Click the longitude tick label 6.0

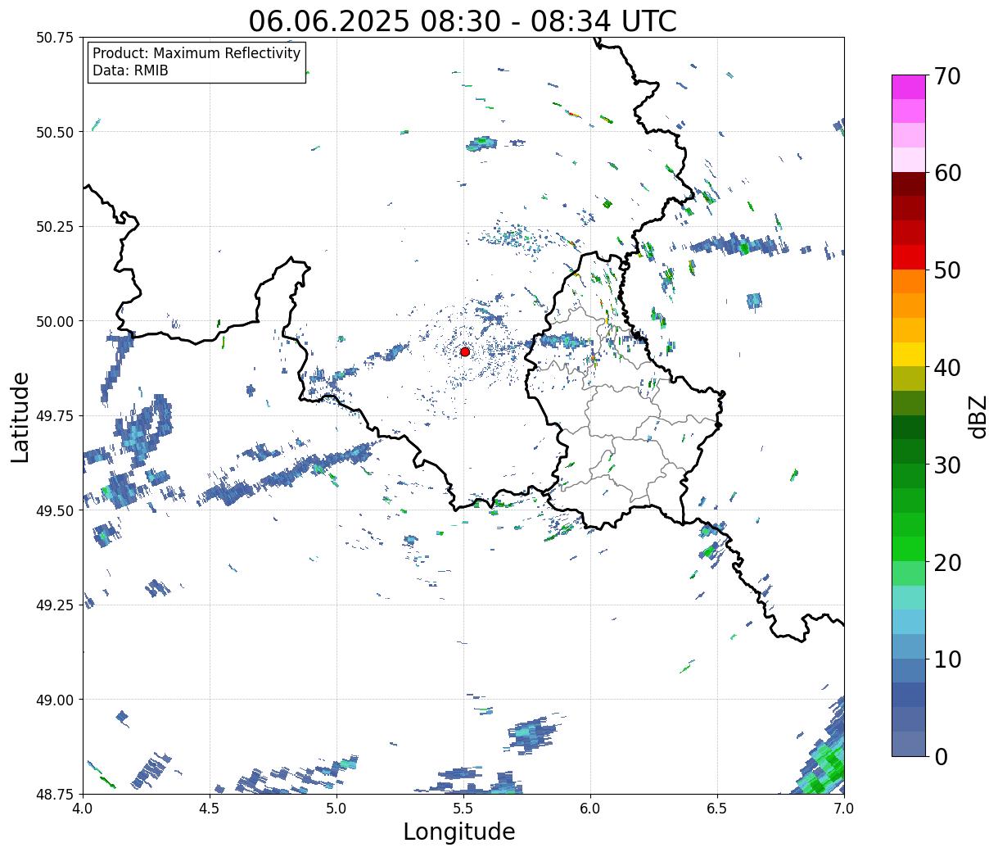pos(590,809)
